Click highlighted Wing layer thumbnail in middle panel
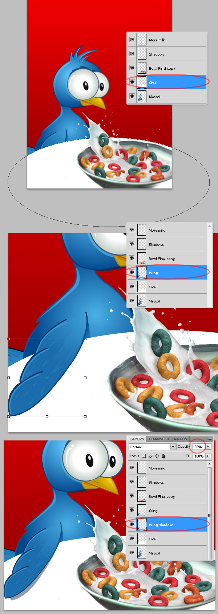 [142, 273]
